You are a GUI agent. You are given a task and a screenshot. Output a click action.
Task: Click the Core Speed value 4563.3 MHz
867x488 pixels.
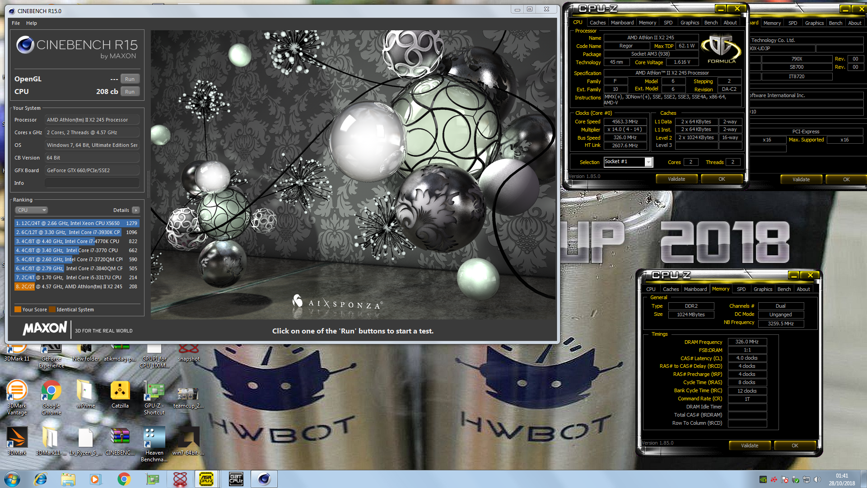point(625,122)
